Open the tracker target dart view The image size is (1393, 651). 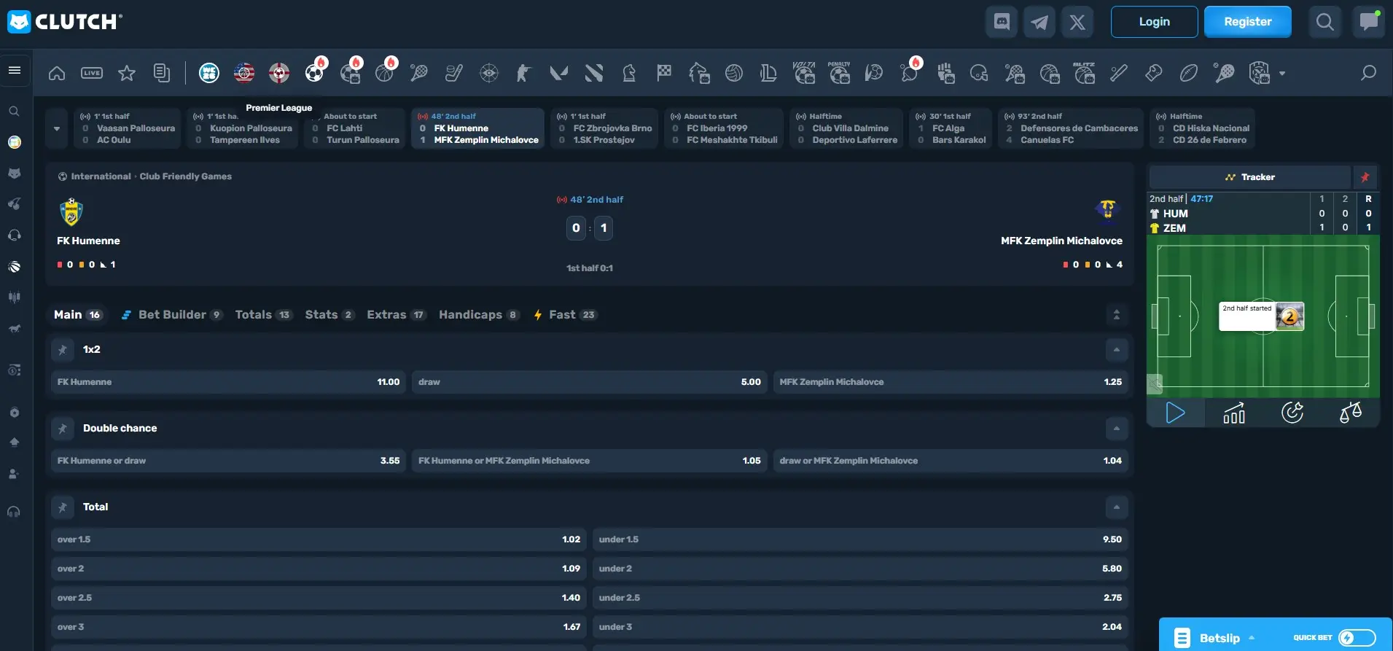click(1292, 413)
